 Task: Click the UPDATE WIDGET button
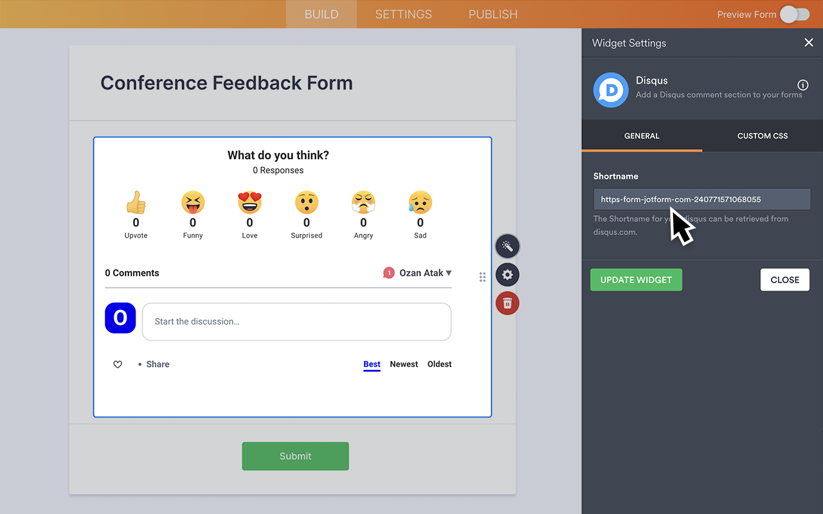(636, 279)
